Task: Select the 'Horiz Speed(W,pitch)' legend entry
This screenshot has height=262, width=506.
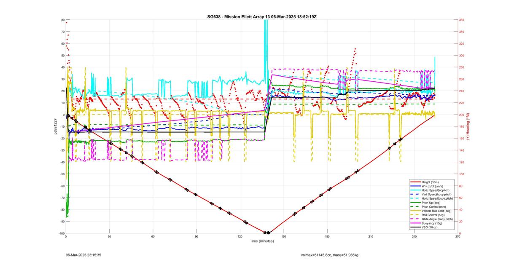Action: [x=430, y=190]
